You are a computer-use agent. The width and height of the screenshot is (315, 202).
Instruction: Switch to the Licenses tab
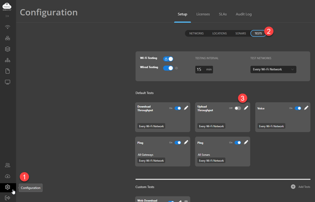[203, 14]
